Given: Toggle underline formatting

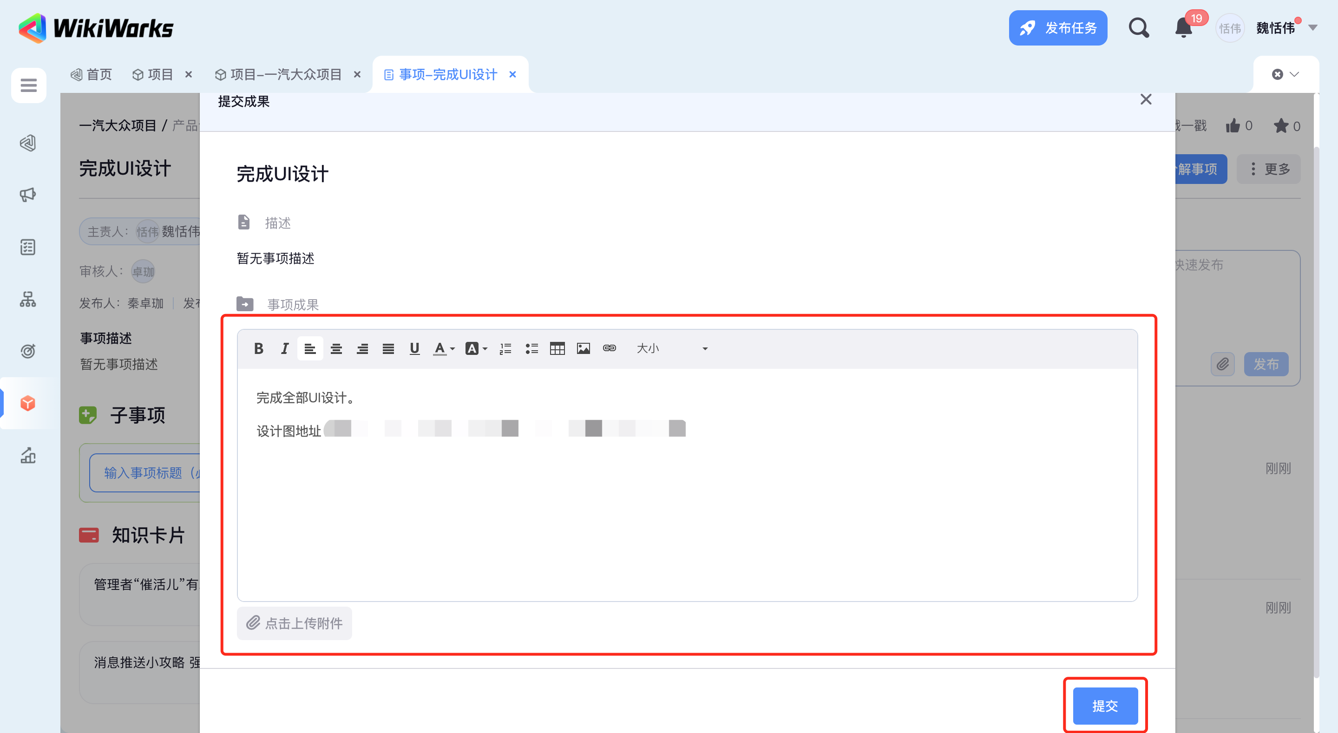Looking at the screenshot, I should click(414, 348).
